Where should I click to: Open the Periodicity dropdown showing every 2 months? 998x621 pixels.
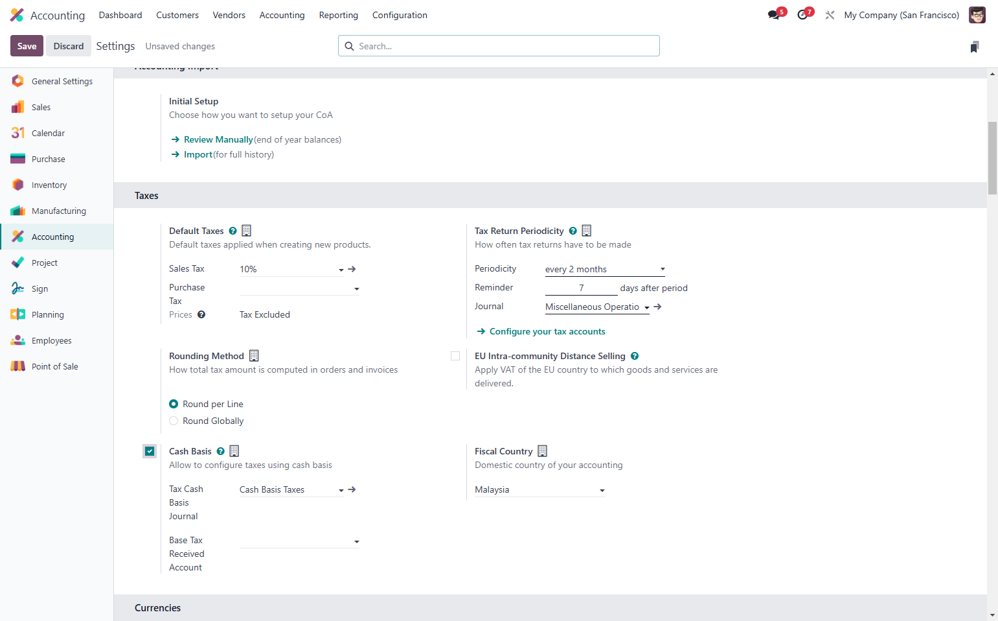tap(605, 269)
